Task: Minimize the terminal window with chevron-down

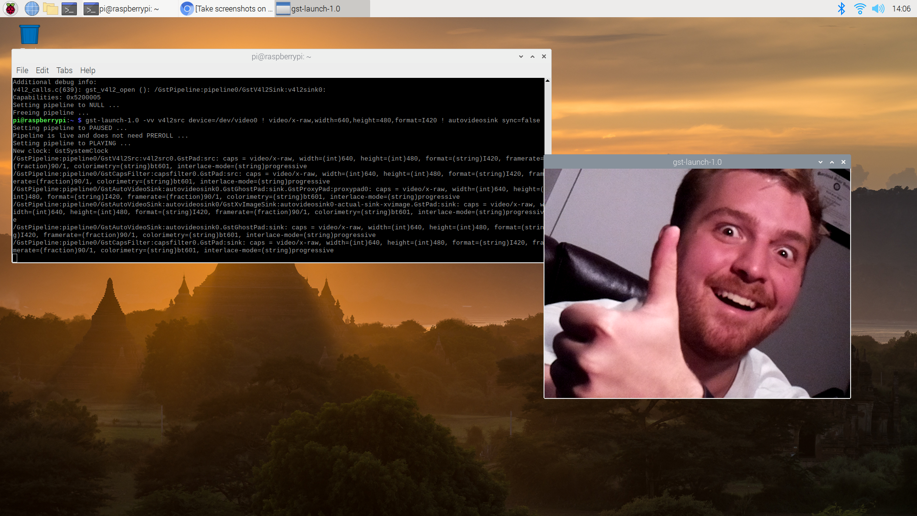Action: pos(521,56)
